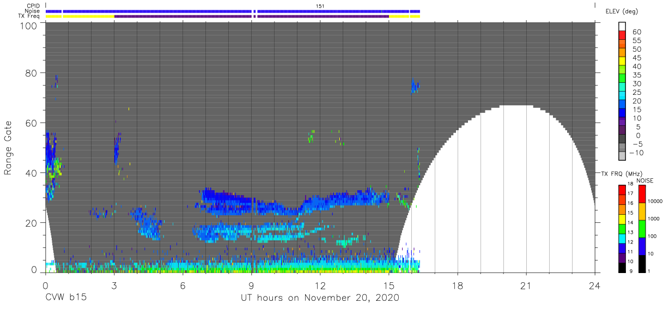The image size is (669, 309).
Task: Click the '18' UT hour axis tick label
Action: click(x=458, y=285)
